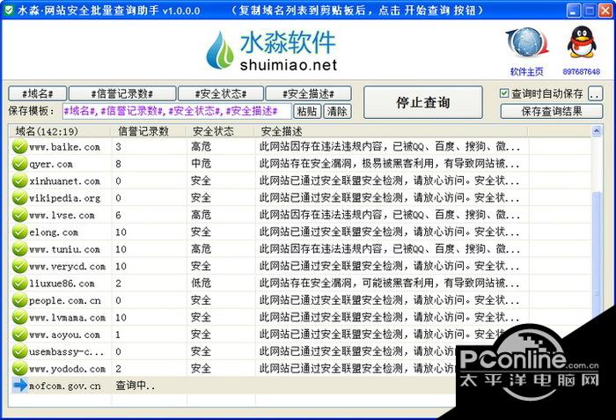Image resolution: width=616 pixels, height=420 pixels.
Task: Toggle 查询时自动保存 checkbox
Action: pos(504,93)
